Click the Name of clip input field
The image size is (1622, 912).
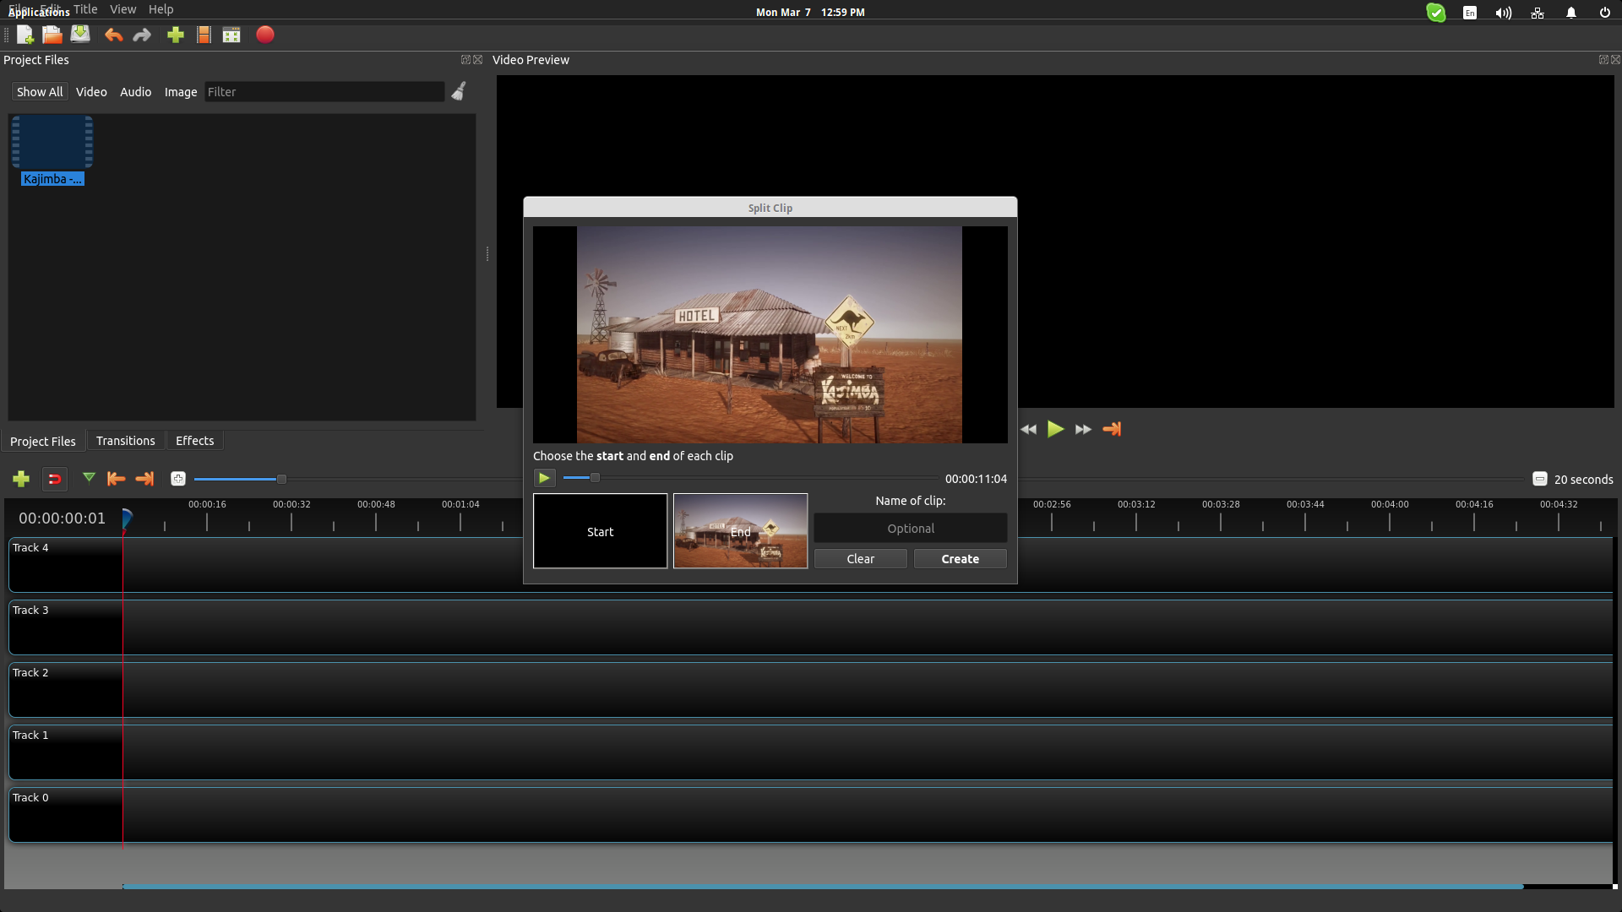point(911,529)
